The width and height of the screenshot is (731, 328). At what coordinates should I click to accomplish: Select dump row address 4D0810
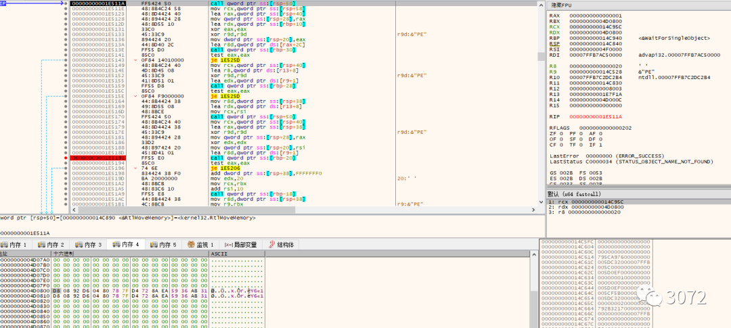[25, 296]
